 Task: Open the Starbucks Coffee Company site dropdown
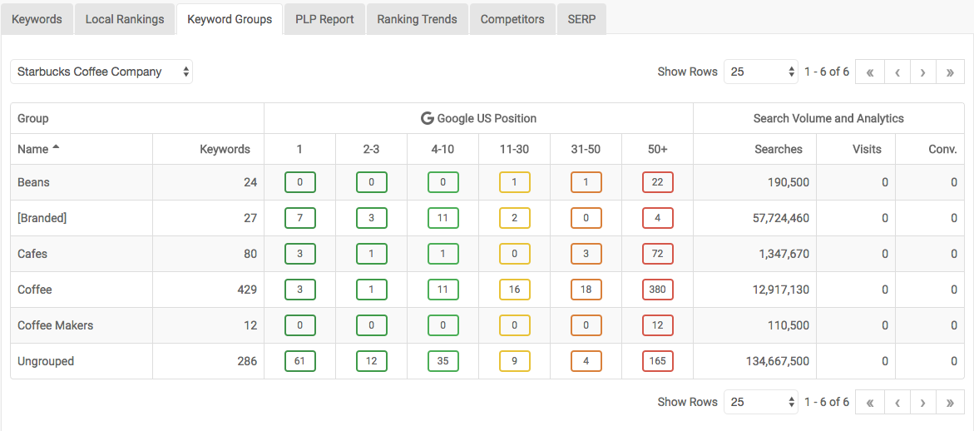(x=101, y=72)
